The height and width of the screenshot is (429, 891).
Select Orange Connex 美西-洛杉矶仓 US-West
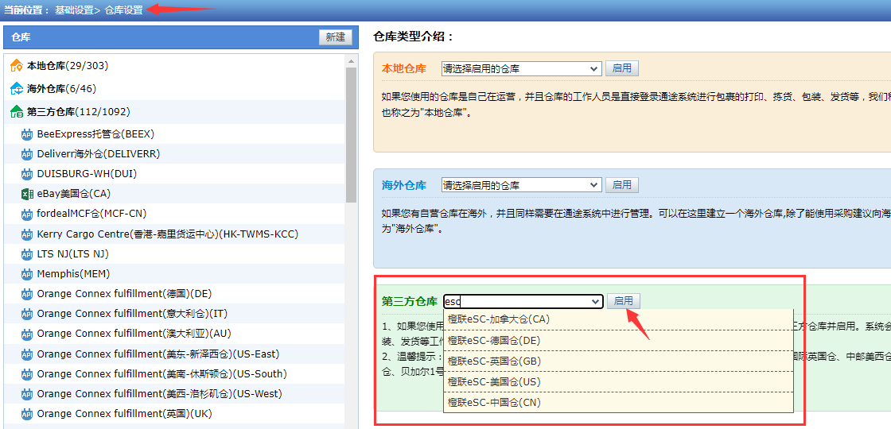click(x=160, y=394)
